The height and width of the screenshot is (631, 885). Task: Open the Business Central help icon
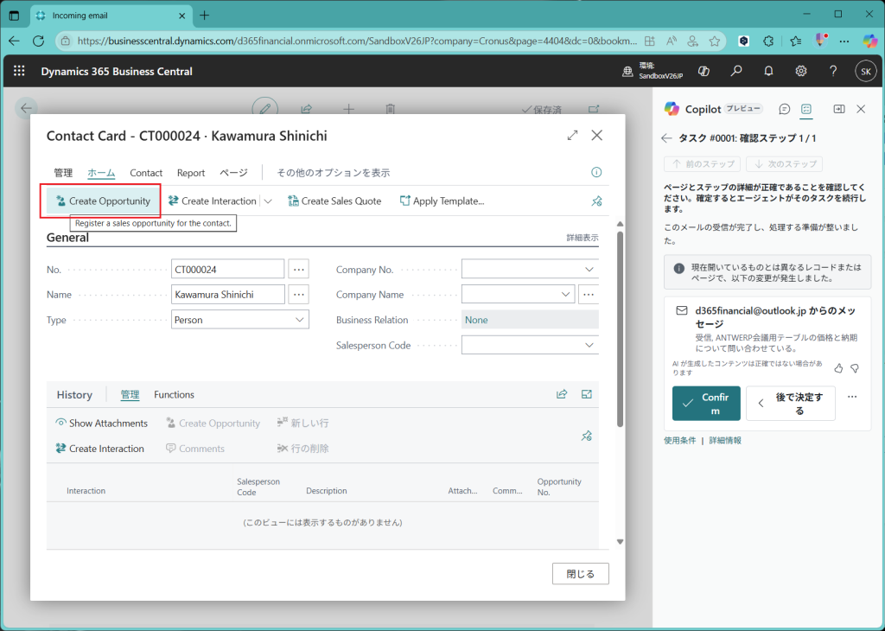[x=833, y=71]
